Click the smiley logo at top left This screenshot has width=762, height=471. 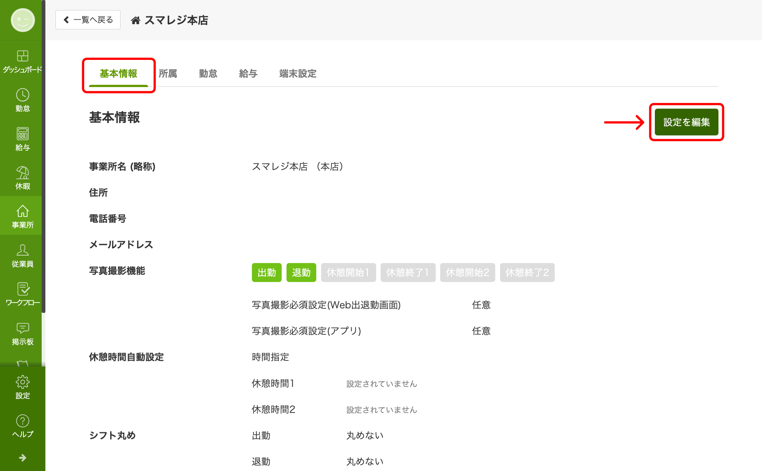pyautogui.click(x=23, y=20)
